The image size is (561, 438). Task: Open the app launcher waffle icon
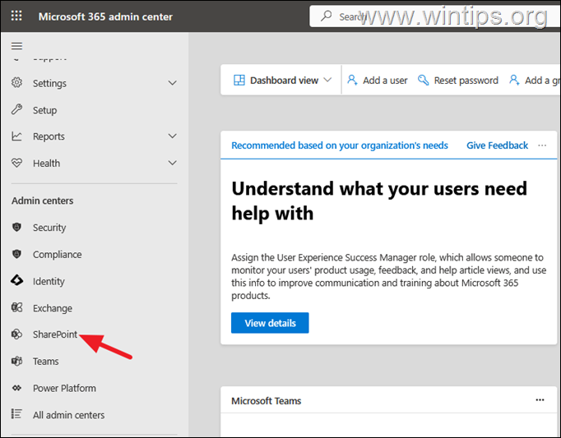click(x=17, y=16)
